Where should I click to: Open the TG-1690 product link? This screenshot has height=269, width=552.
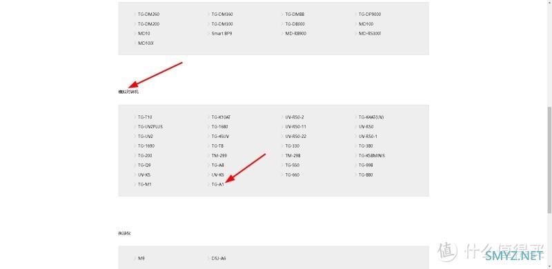tap(146, 146)
